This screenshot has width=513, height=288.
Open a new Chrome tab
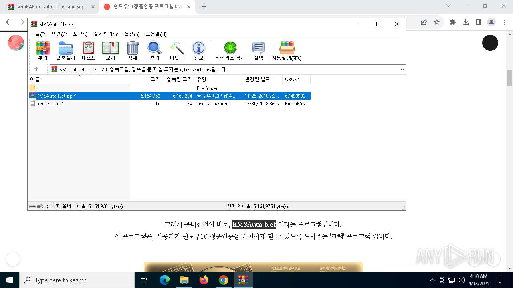click(204, 7)
